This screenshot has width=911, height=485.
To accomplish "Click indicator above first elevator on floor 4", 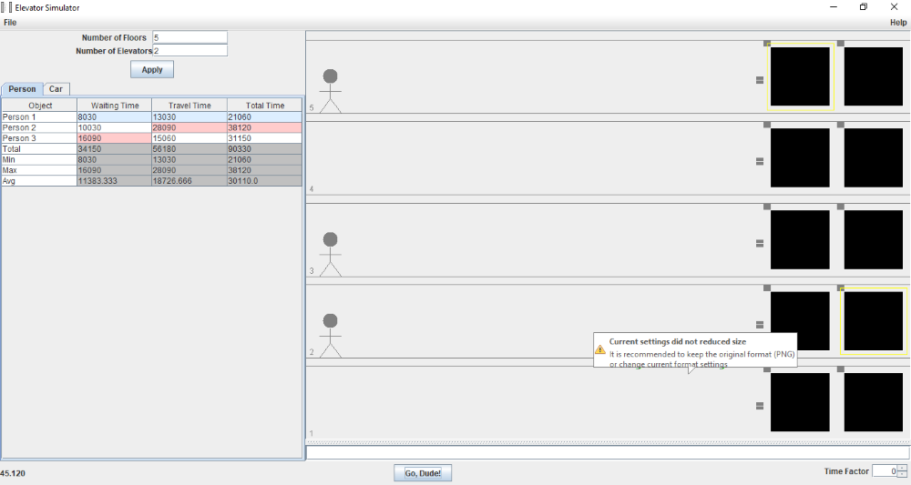I will pyautogui.click(x=767, y=125).
